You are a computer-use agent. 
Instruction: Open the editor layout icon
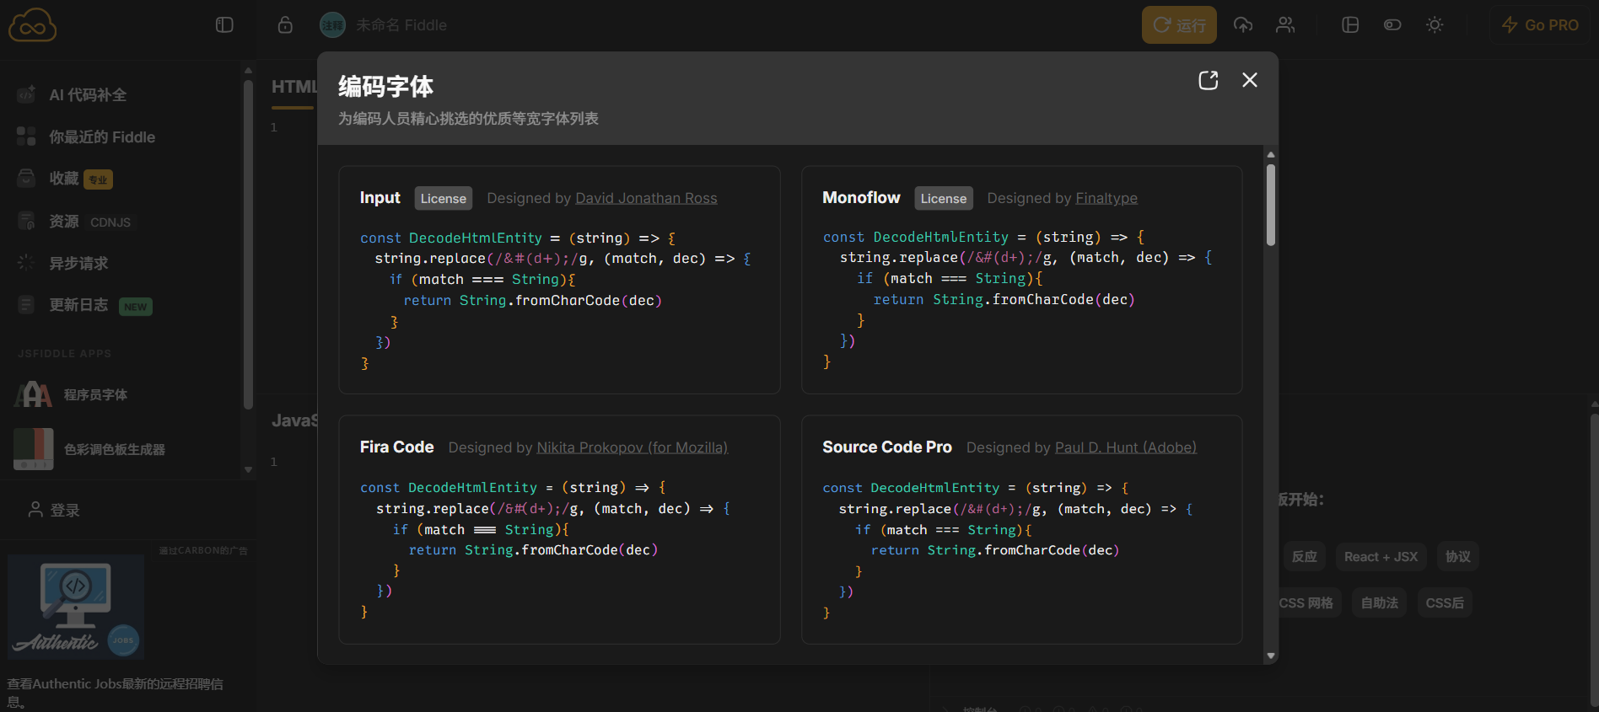(1350, 25)
